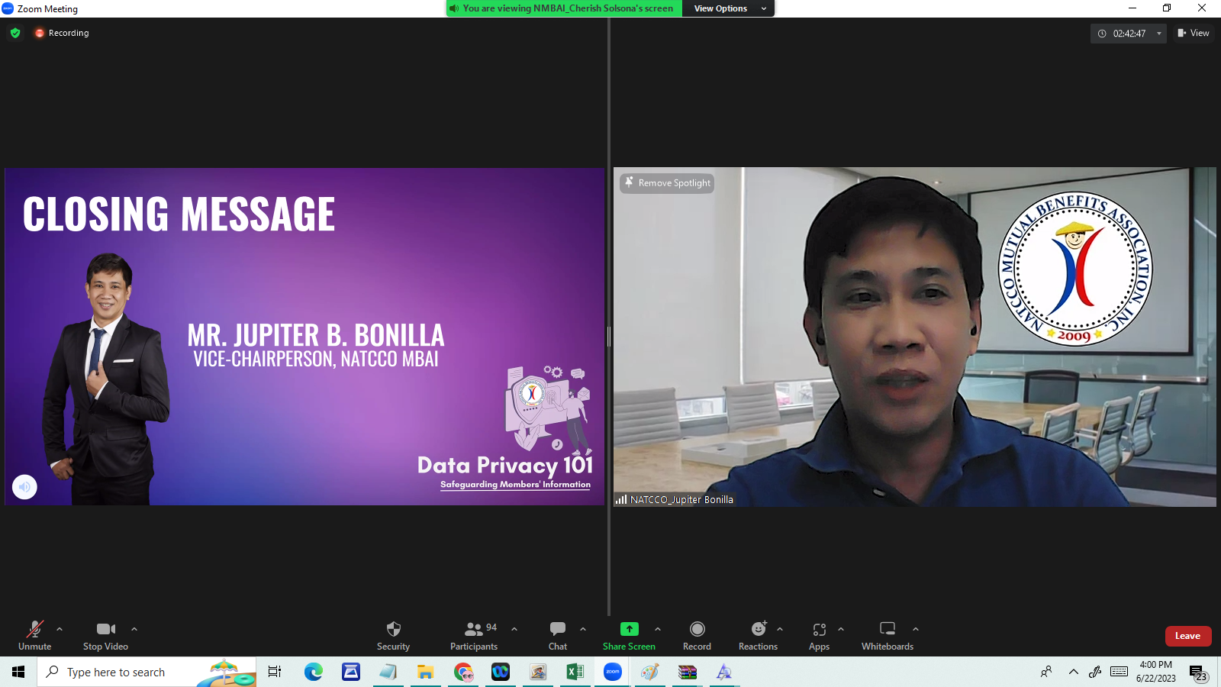
Task: Open the Windows Start menu
Action: (18, 672)
